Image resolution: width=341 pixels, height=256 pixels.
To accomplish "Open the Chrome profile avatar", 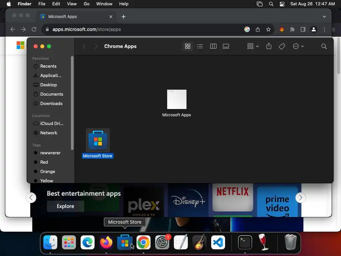I will [x=314, y=29].
